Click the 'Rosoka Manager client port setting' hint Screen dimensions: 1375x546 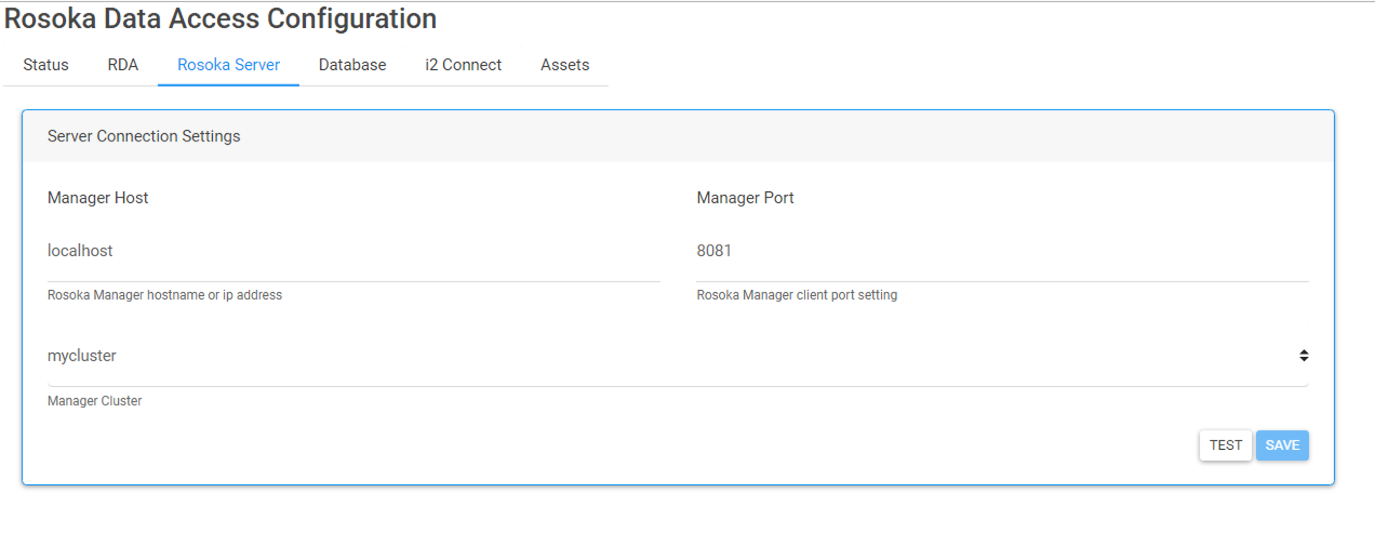796,295
